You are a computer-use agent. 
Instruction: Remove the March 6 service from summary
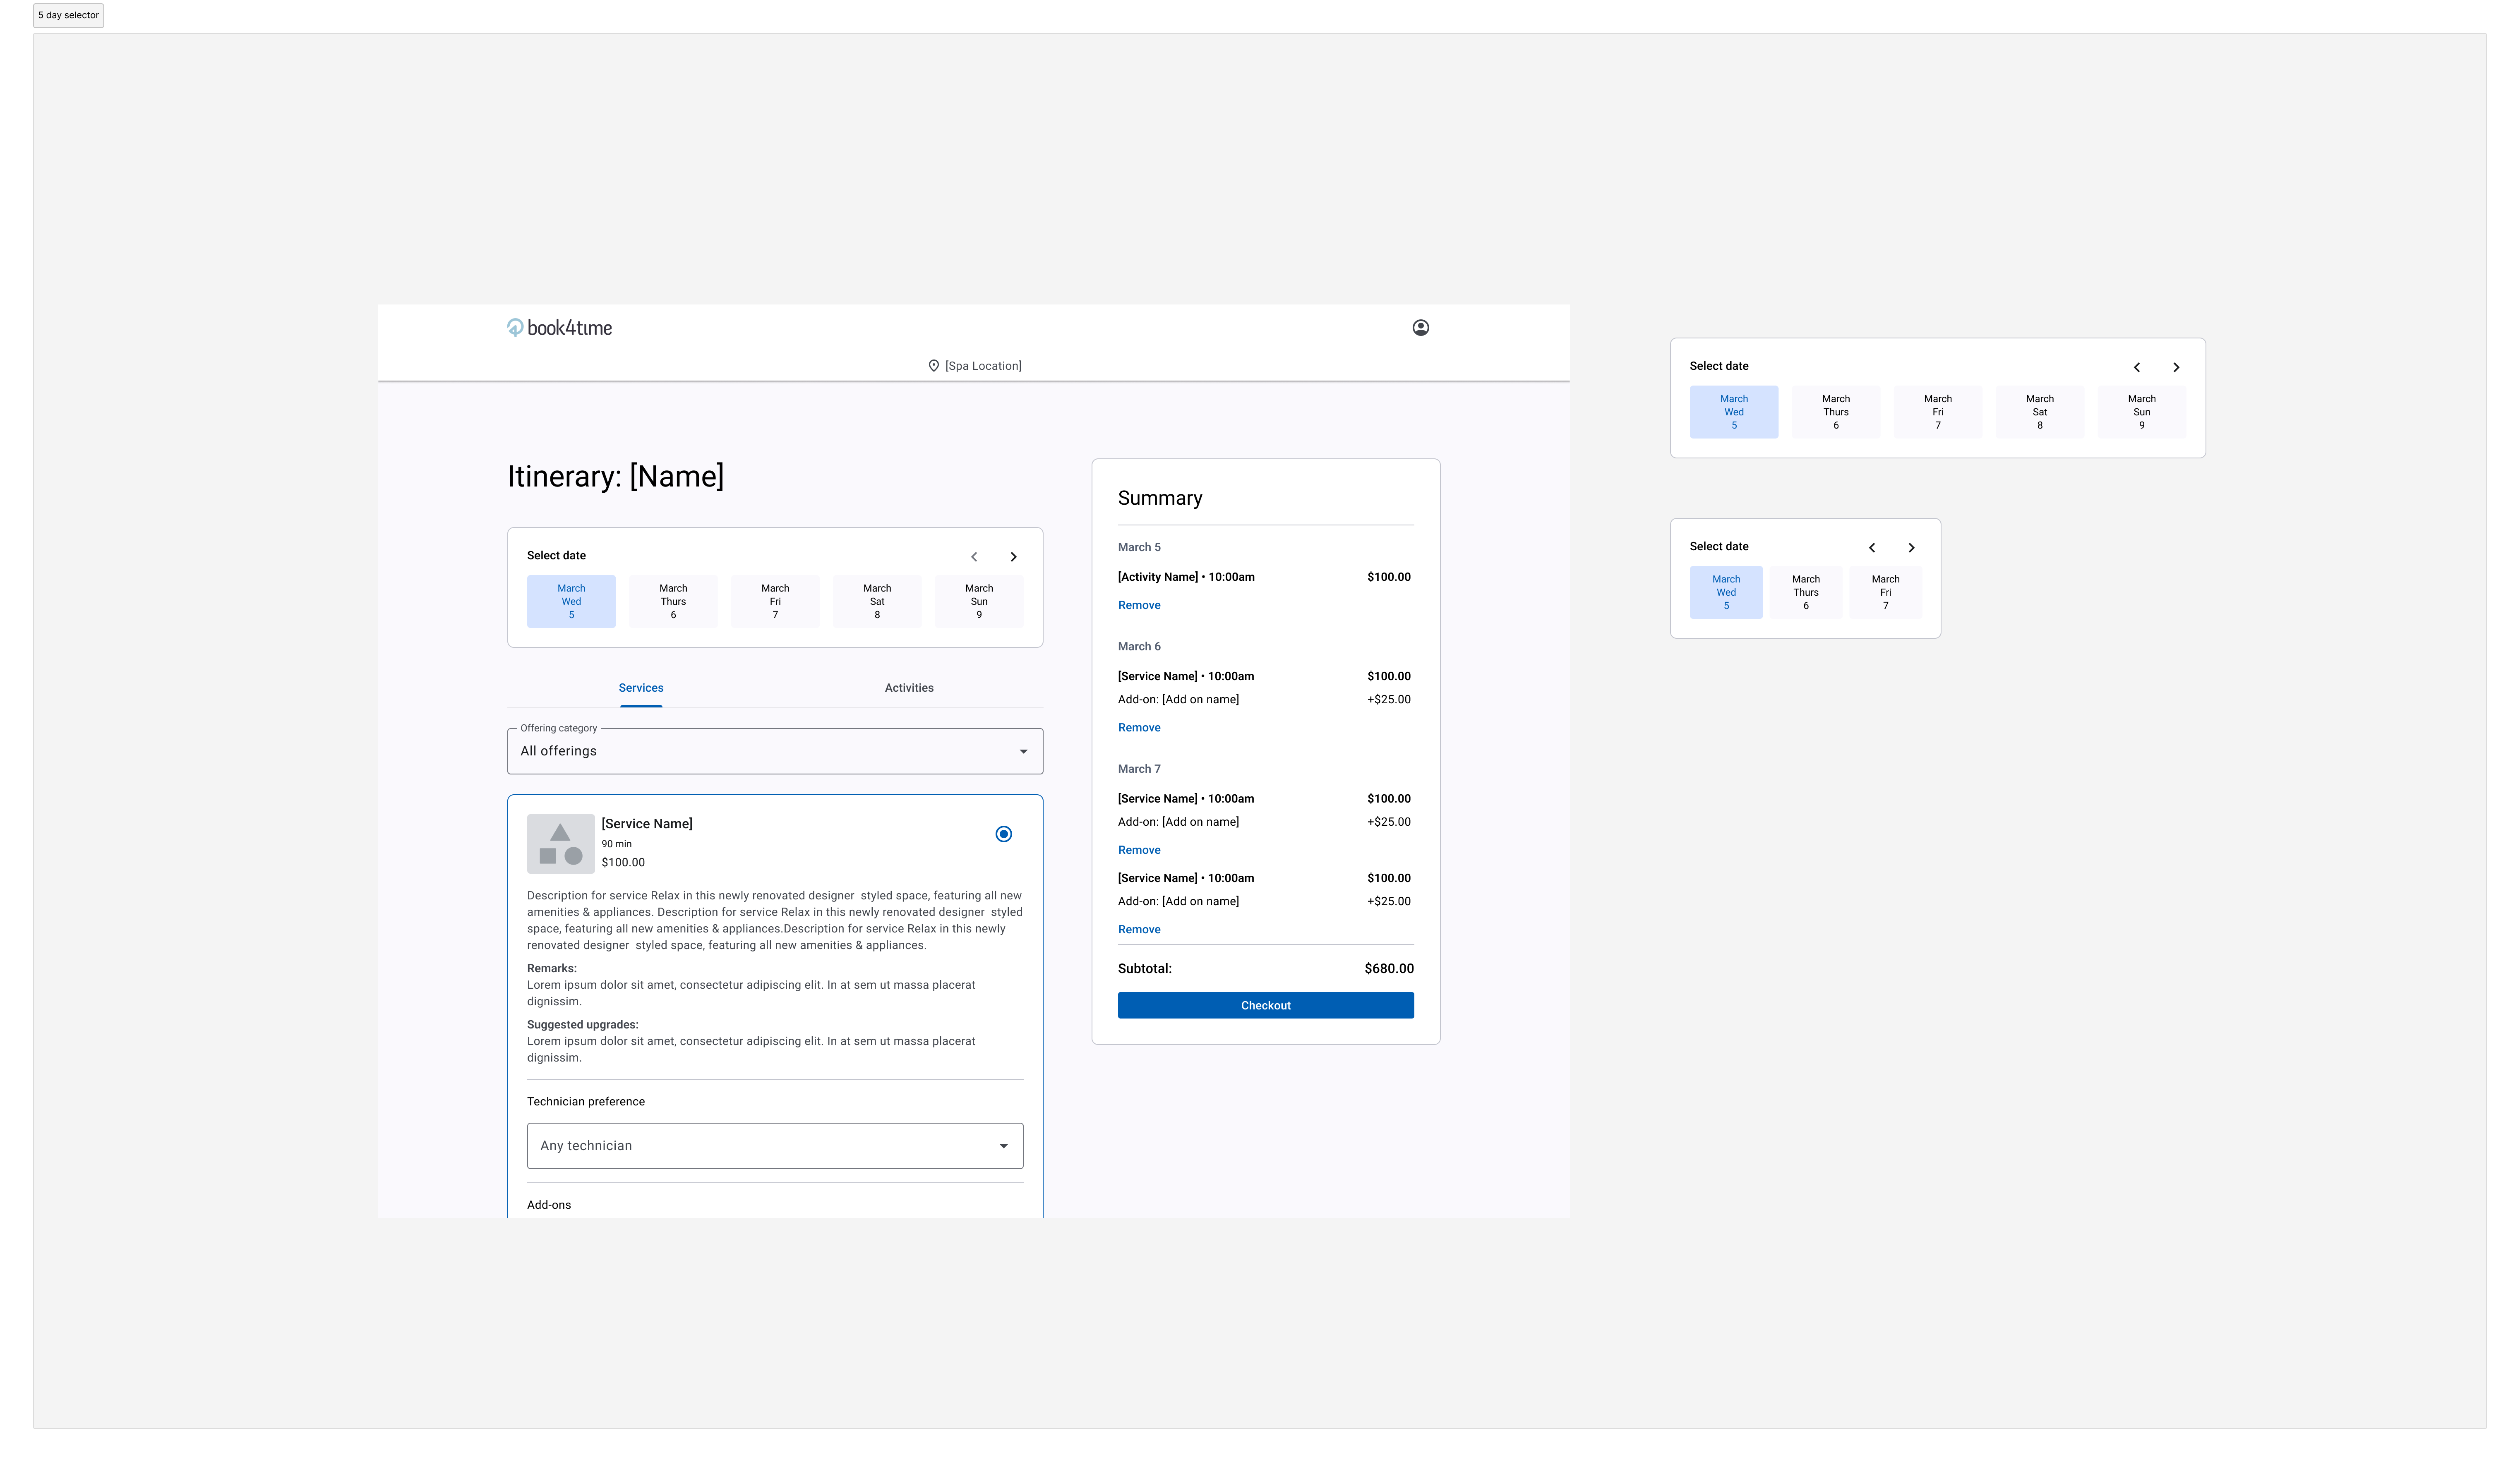tap(1139, 728)
